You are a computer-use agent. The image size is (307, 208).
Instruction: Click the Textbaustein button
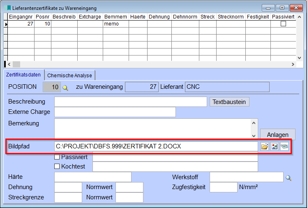click(x=229, y=102)
